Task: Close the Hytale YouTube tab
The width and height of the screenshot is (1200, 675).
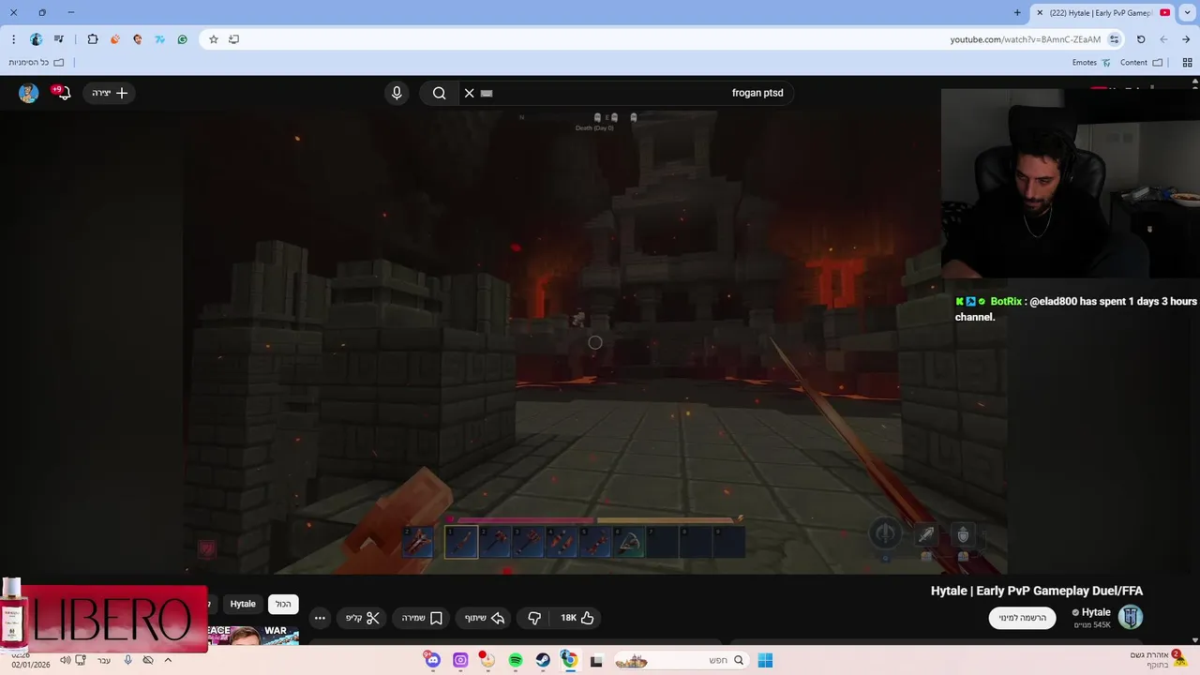Action: pyautogui.click(x=1040, y=13)
